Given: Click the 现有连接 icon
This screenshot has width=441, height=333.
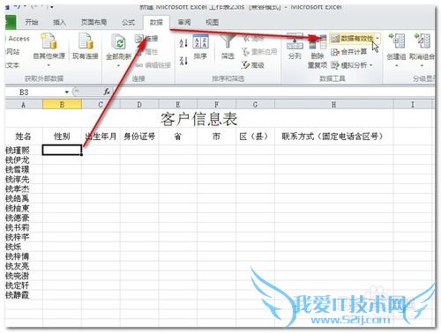Looking at the screenshot, I should click(86, 41).
